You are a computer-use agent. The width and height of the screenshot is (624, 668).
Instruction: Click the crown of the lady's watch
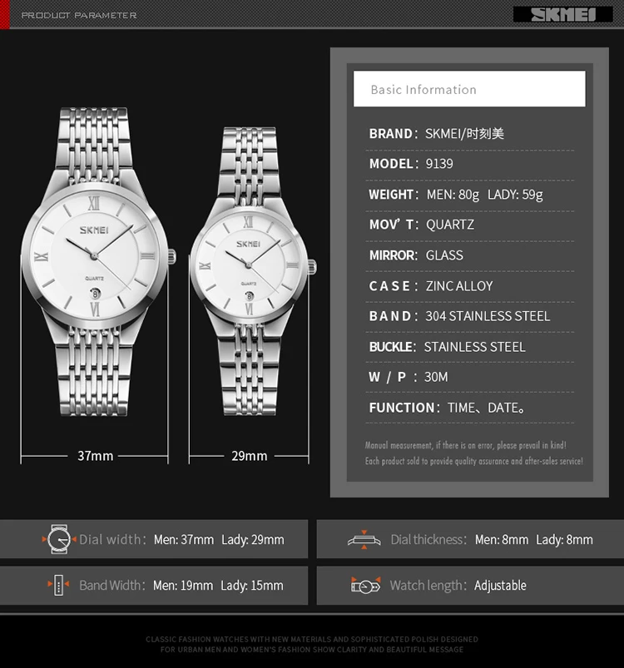[x=313, y=267]
